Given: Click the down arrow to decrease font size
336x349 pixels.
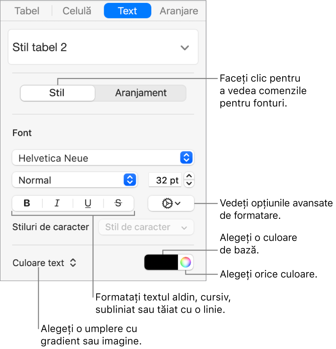Looking at the screenshot, I should [x=189, y=183].
